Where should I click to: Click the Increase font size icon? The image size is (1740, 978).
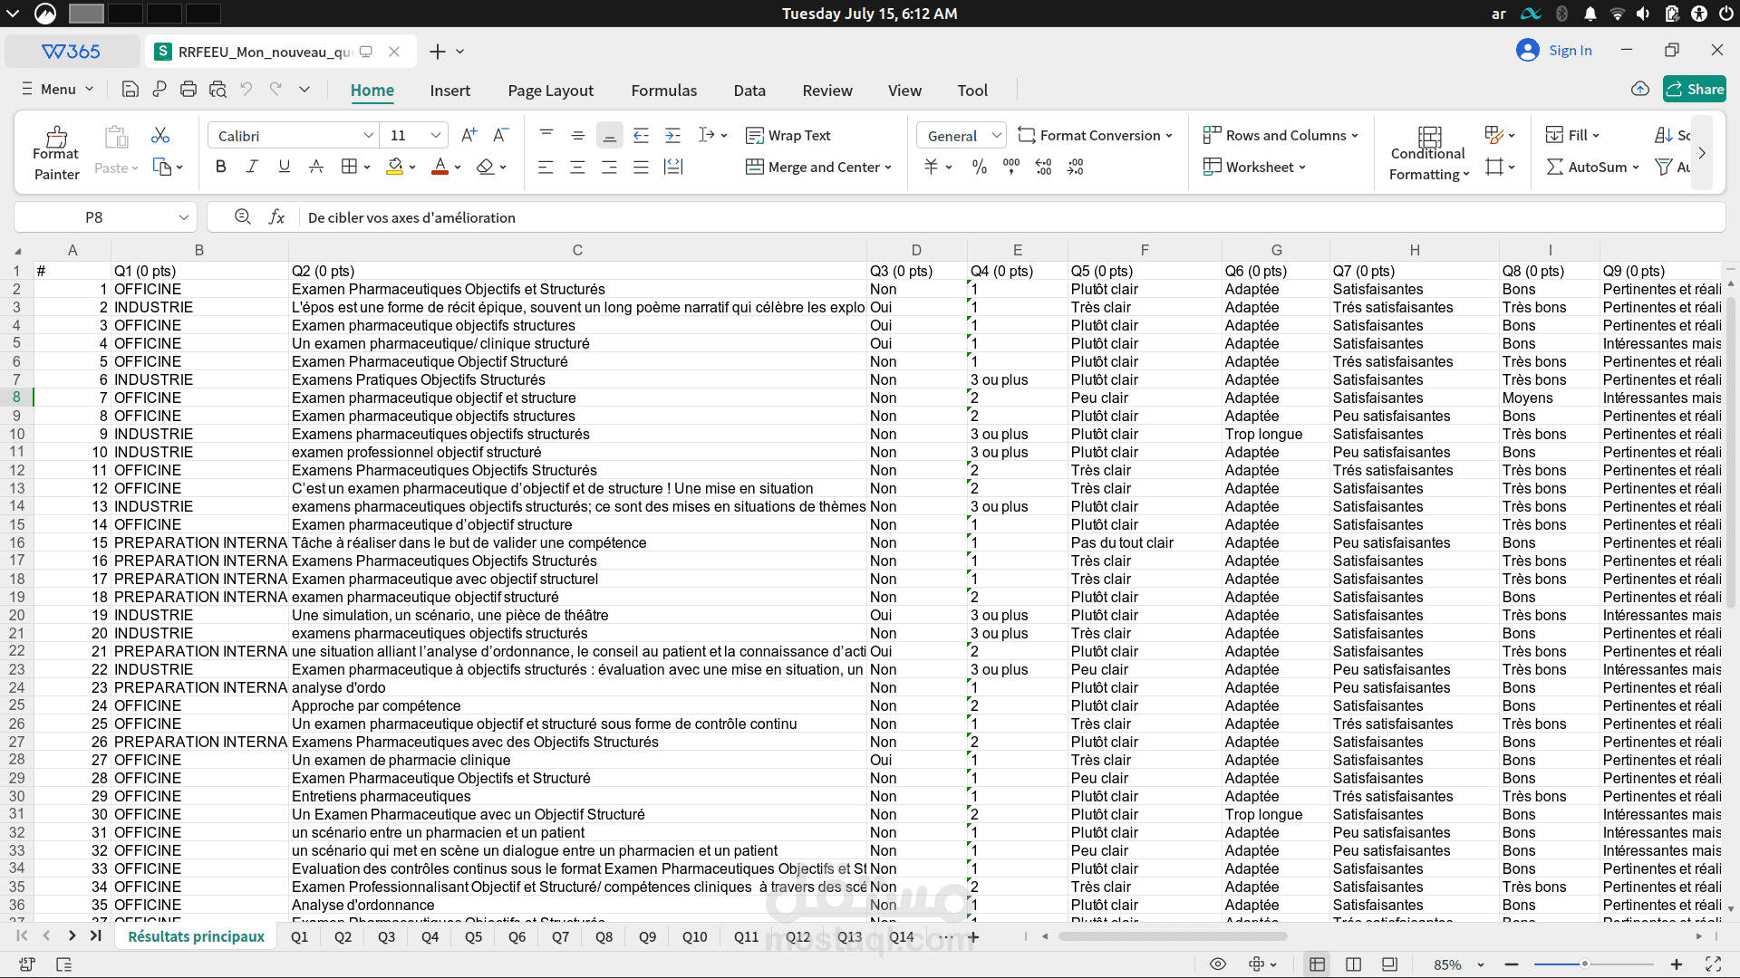[x=469, y=135]
